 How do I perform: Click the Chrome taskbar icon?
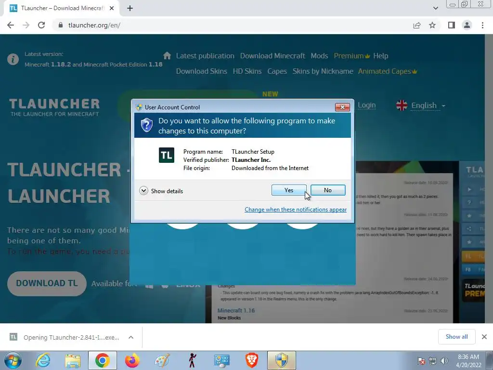coord(102,360)
